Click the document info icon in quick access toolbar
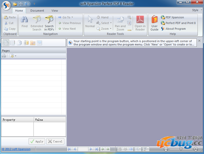 [27, 4]
